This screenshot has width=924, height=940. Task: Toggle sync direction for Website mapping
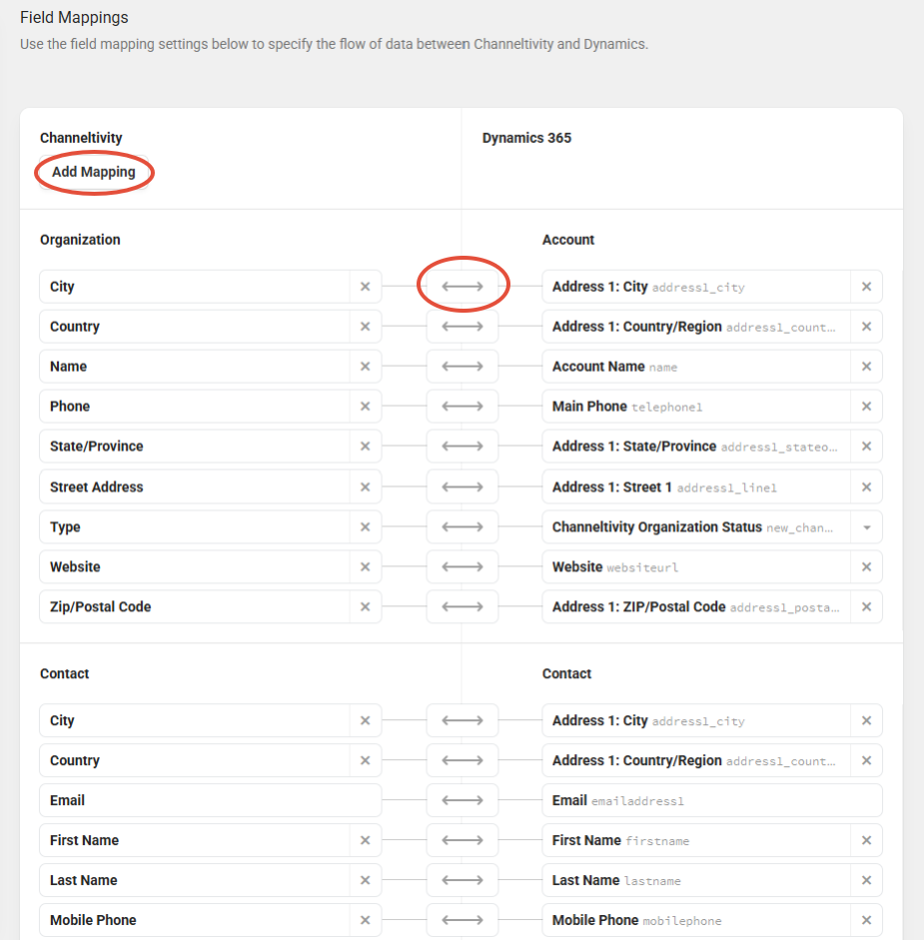[462, 566]
